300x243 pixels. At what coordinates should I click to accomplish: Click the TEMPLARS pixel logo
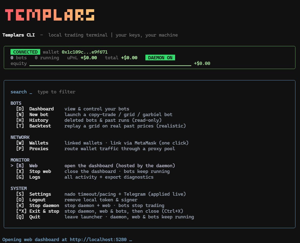[x=50, y=15]
